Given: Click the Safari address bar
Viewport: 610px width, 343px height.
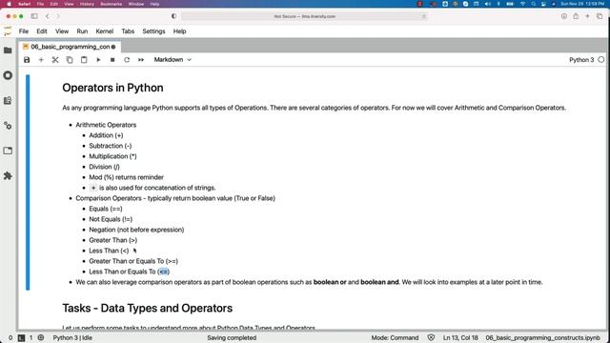Looking at the screenshot, I should (305, 16).
